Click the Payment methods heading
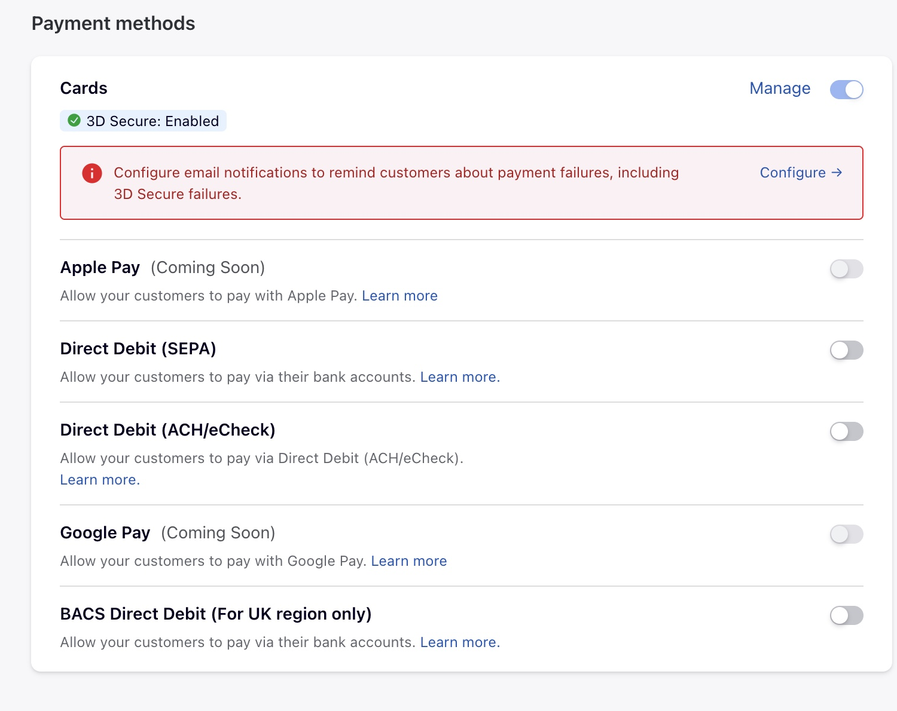This screenshot has width=897, height=711. pyautogui.click(x=113, y=23)
